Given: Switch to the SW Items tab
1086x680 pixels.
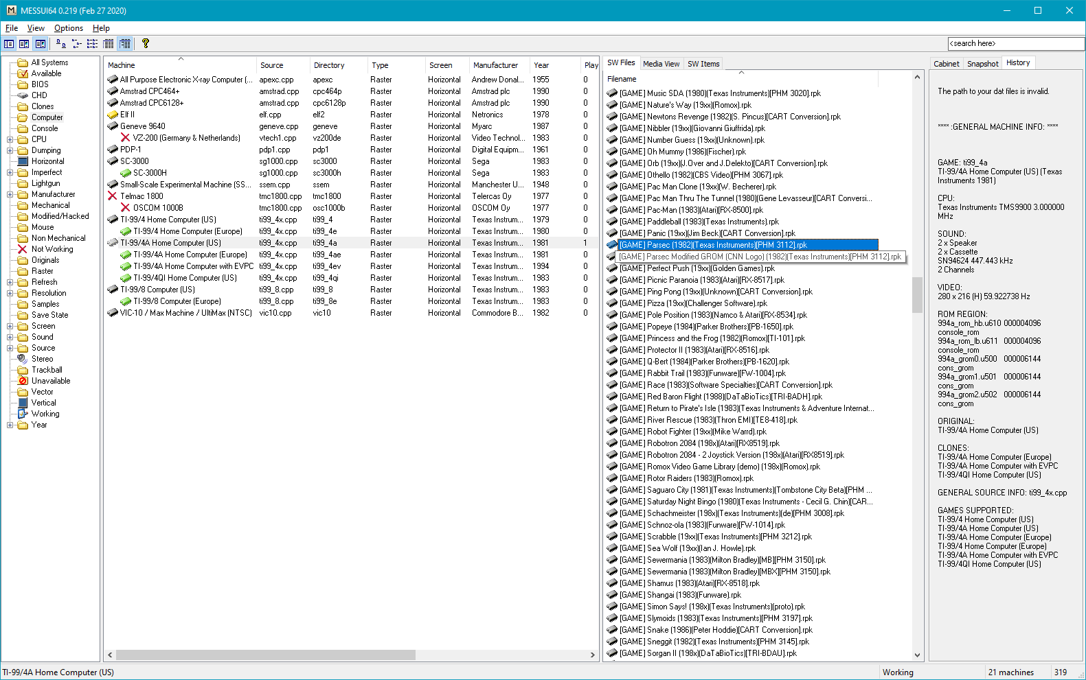Looking at the screenshot, I should pyautogui.click(x=703, y=64).
